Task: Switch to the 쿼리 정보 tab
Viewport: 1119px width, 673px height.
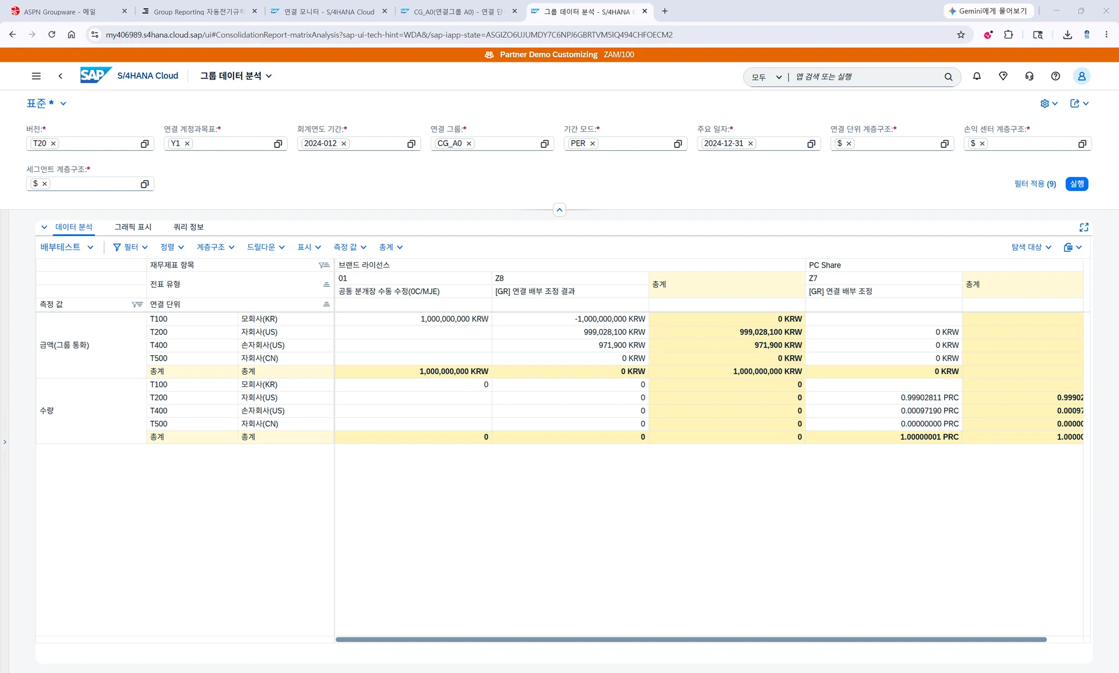Action: 188,227
